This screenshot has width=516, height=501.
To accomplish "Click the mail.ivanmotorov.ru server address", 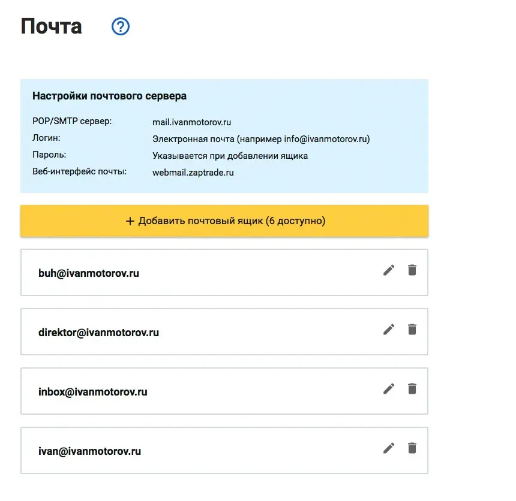I will tap(191, 122).
